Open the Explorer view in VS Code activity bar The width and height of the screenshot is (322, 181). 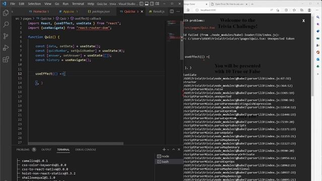click(x=6, y=13)
